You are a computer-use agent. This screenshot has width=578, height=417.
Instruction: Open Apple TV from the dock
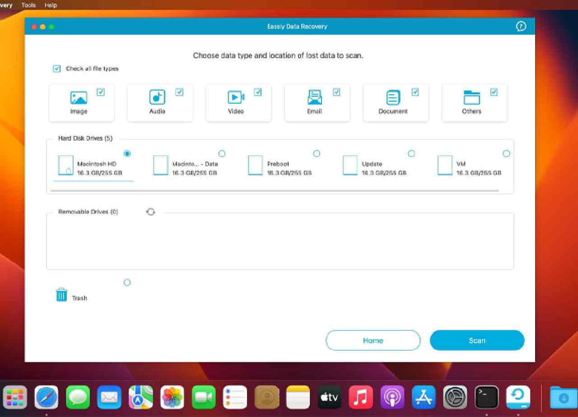pyautogui.click(x=329, y=398)
